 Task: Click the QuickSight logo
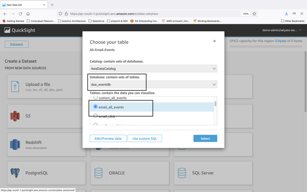click(20, 30)
